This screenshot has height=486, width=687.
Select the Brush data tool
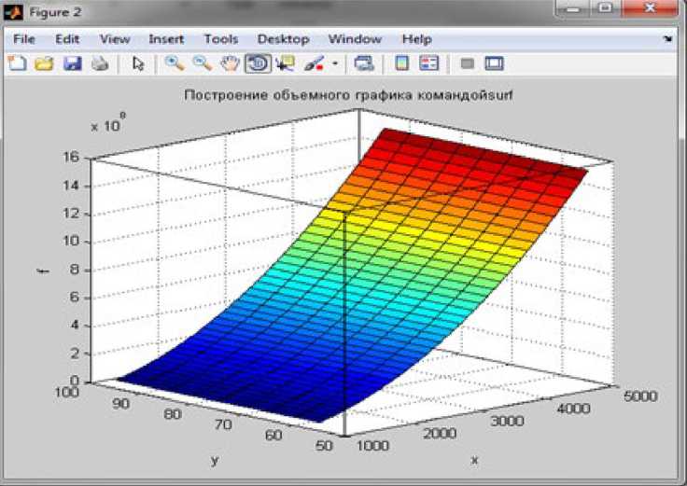click(314, 63)
